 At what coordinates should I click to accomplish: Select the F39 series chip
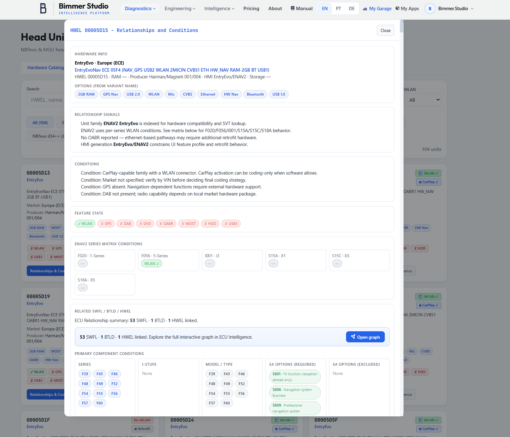[85, 374]
